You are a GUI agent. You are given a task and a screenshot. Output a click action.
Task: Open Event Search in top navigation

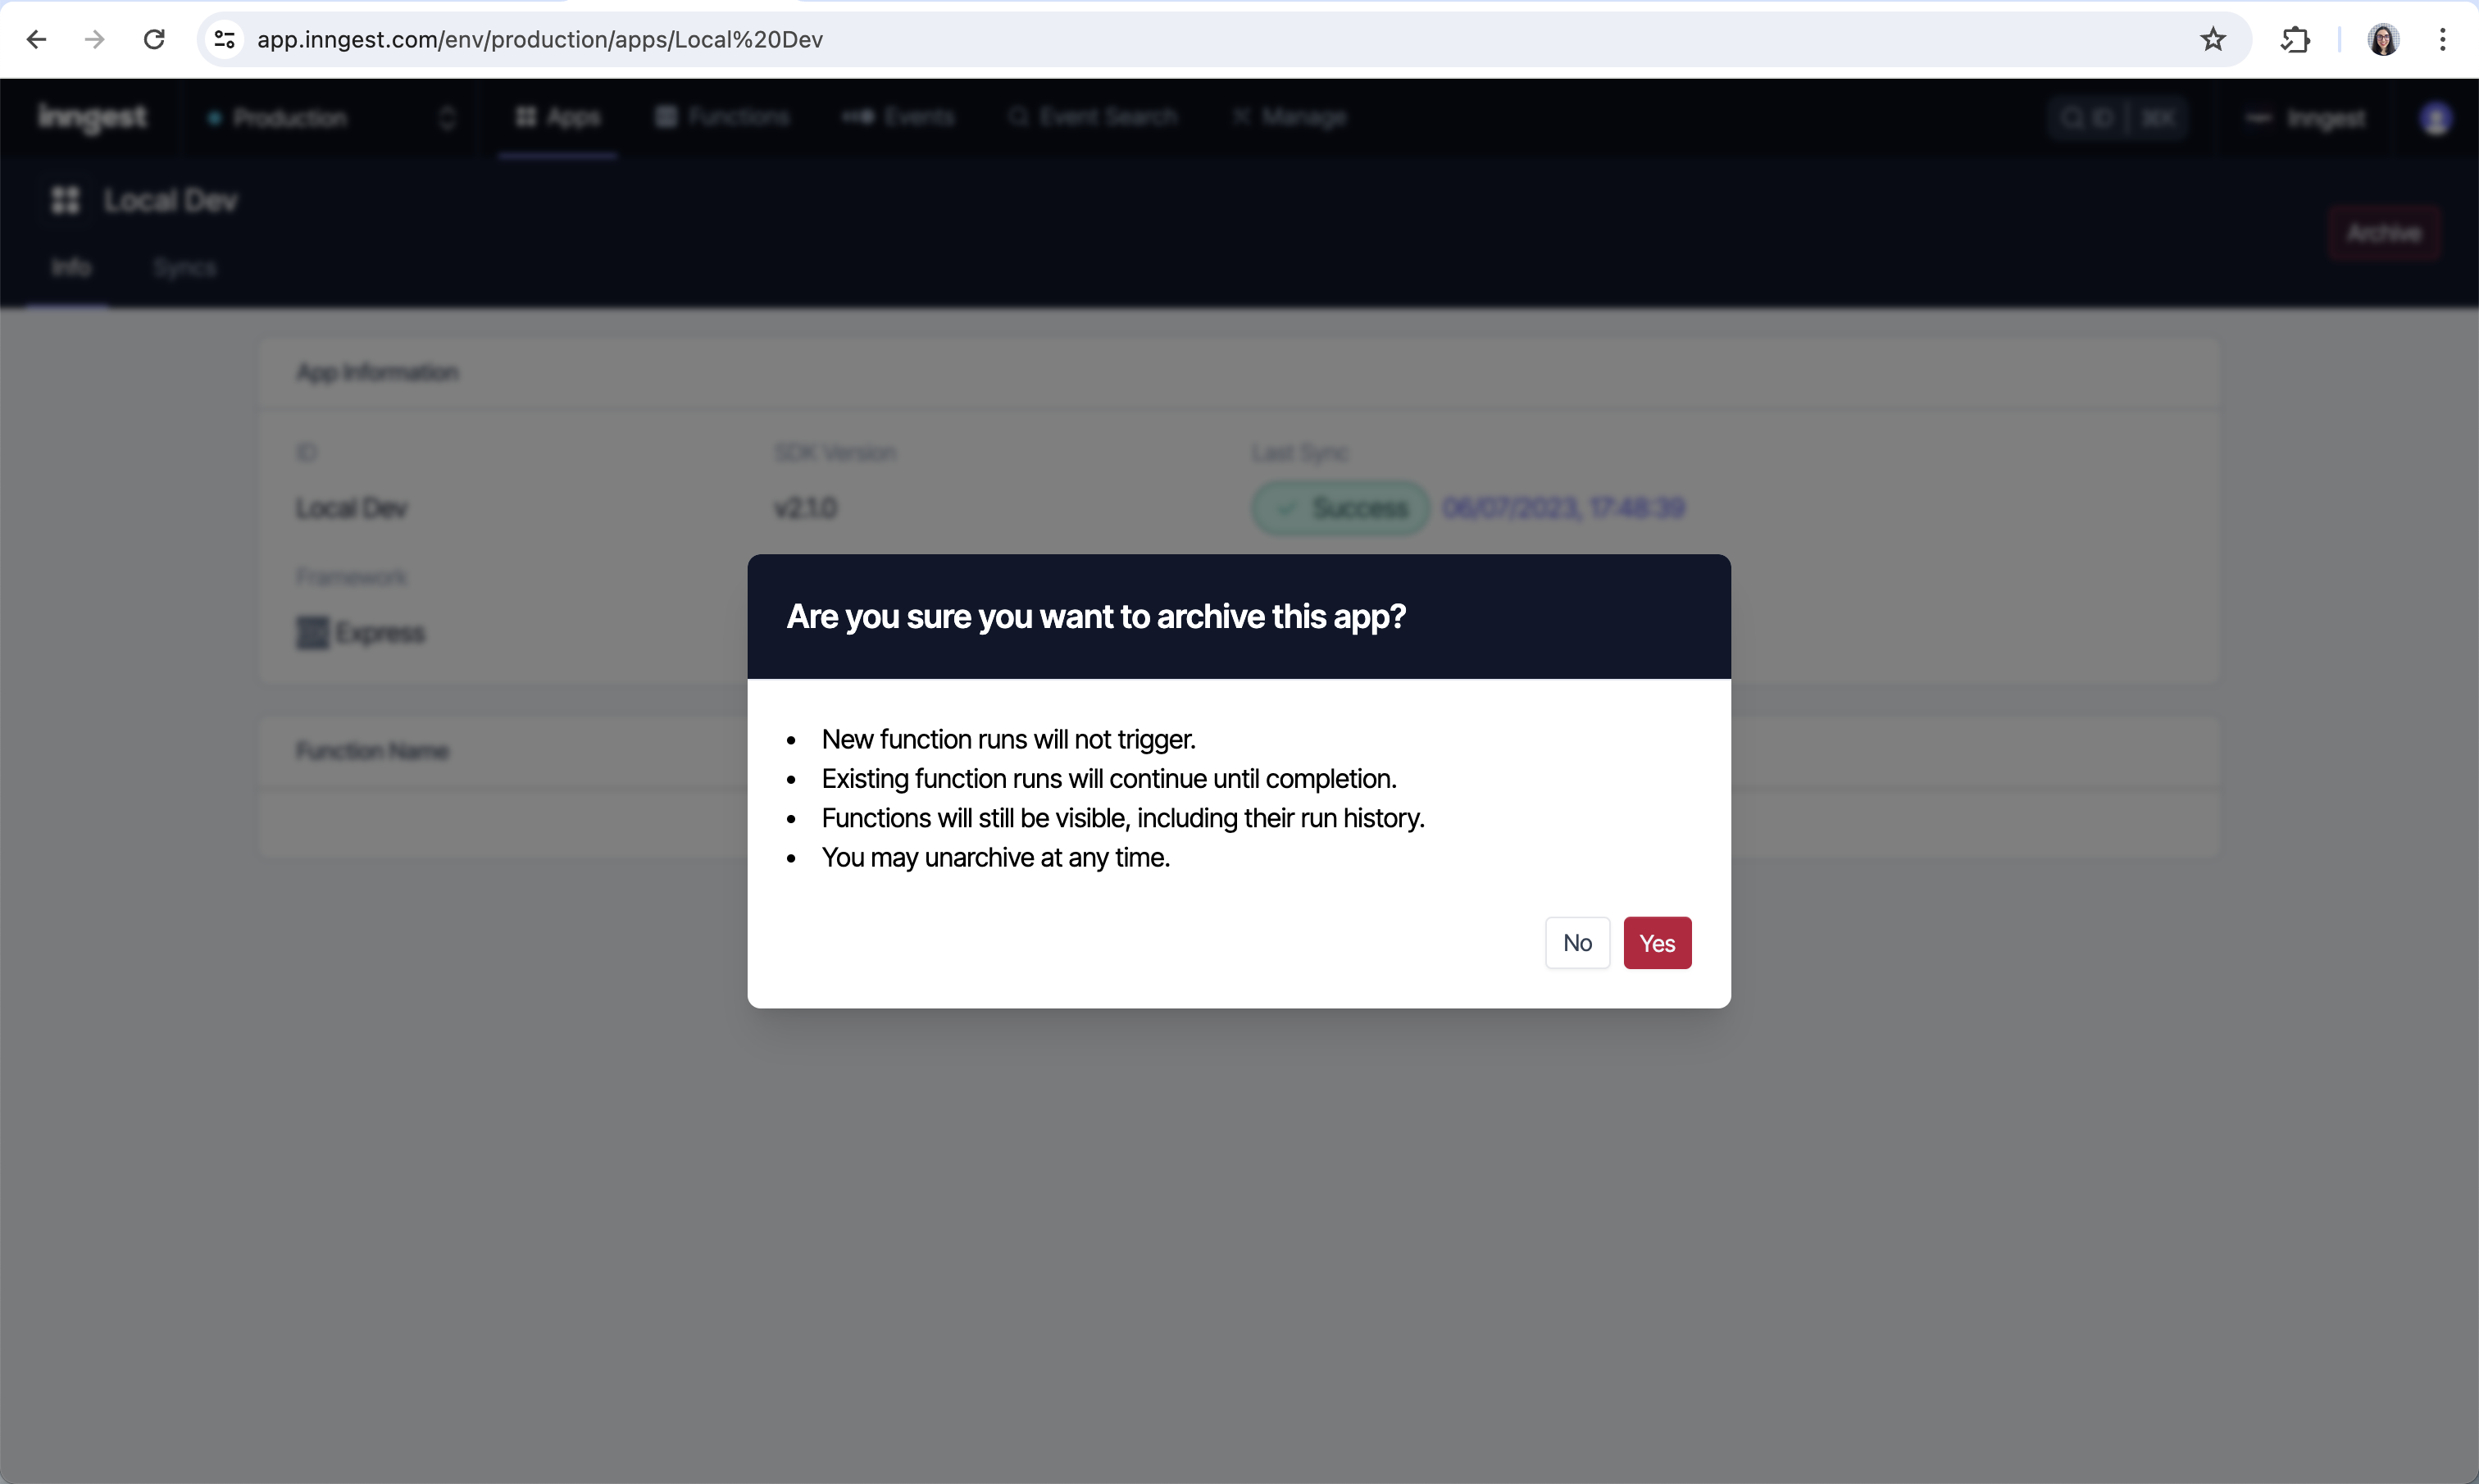pyautogui.click(x=1093, y=117)
